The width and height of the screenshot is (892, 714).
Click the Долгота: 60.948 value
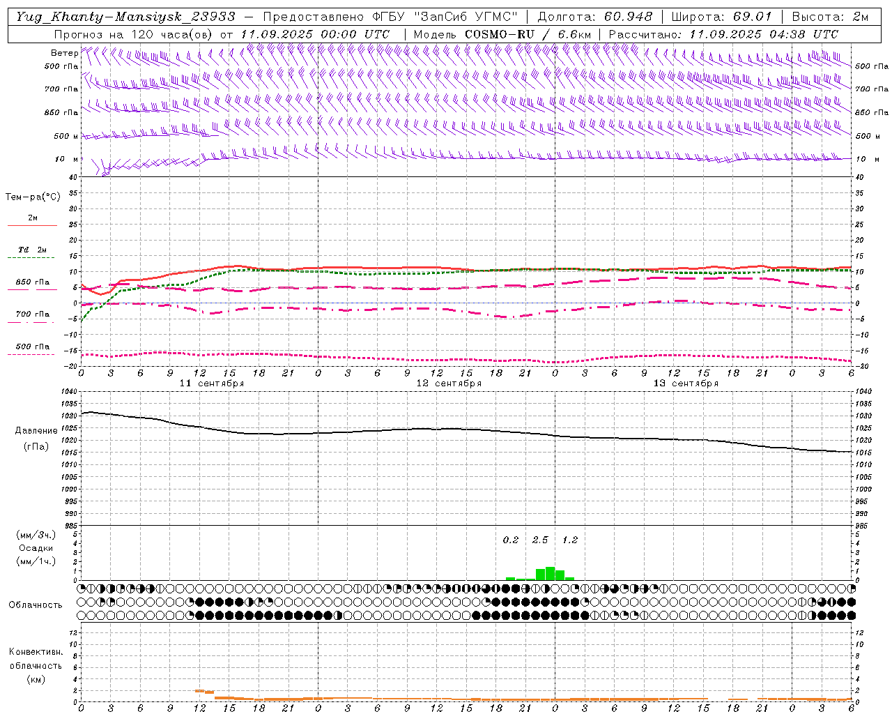595,17
